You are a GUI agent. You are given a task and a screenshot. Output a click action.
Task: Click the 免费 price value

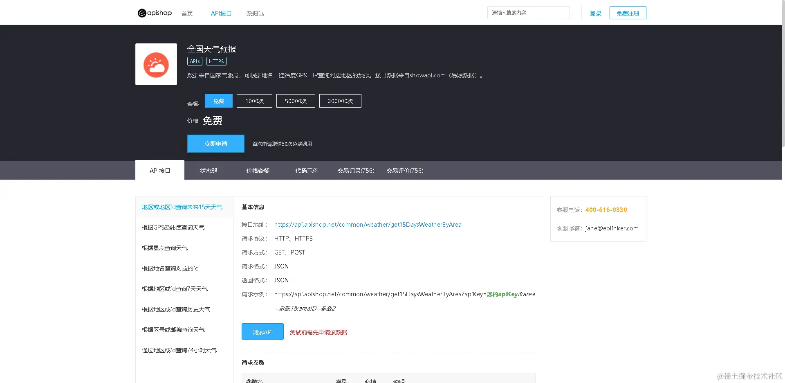[213, 121]
